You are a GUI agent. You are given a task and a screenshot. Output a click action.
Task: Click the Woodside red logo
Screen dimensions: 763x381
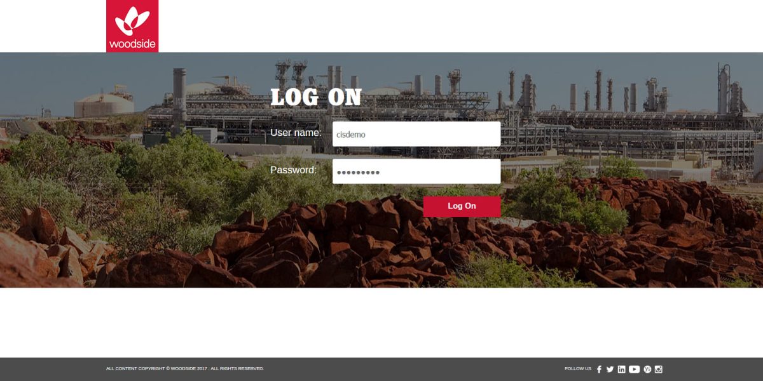pyautogui.click(x=132, y=26)
